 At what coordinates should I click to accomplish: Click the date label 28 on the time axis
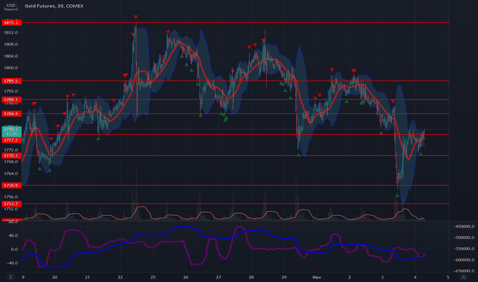tap(251, 277)
